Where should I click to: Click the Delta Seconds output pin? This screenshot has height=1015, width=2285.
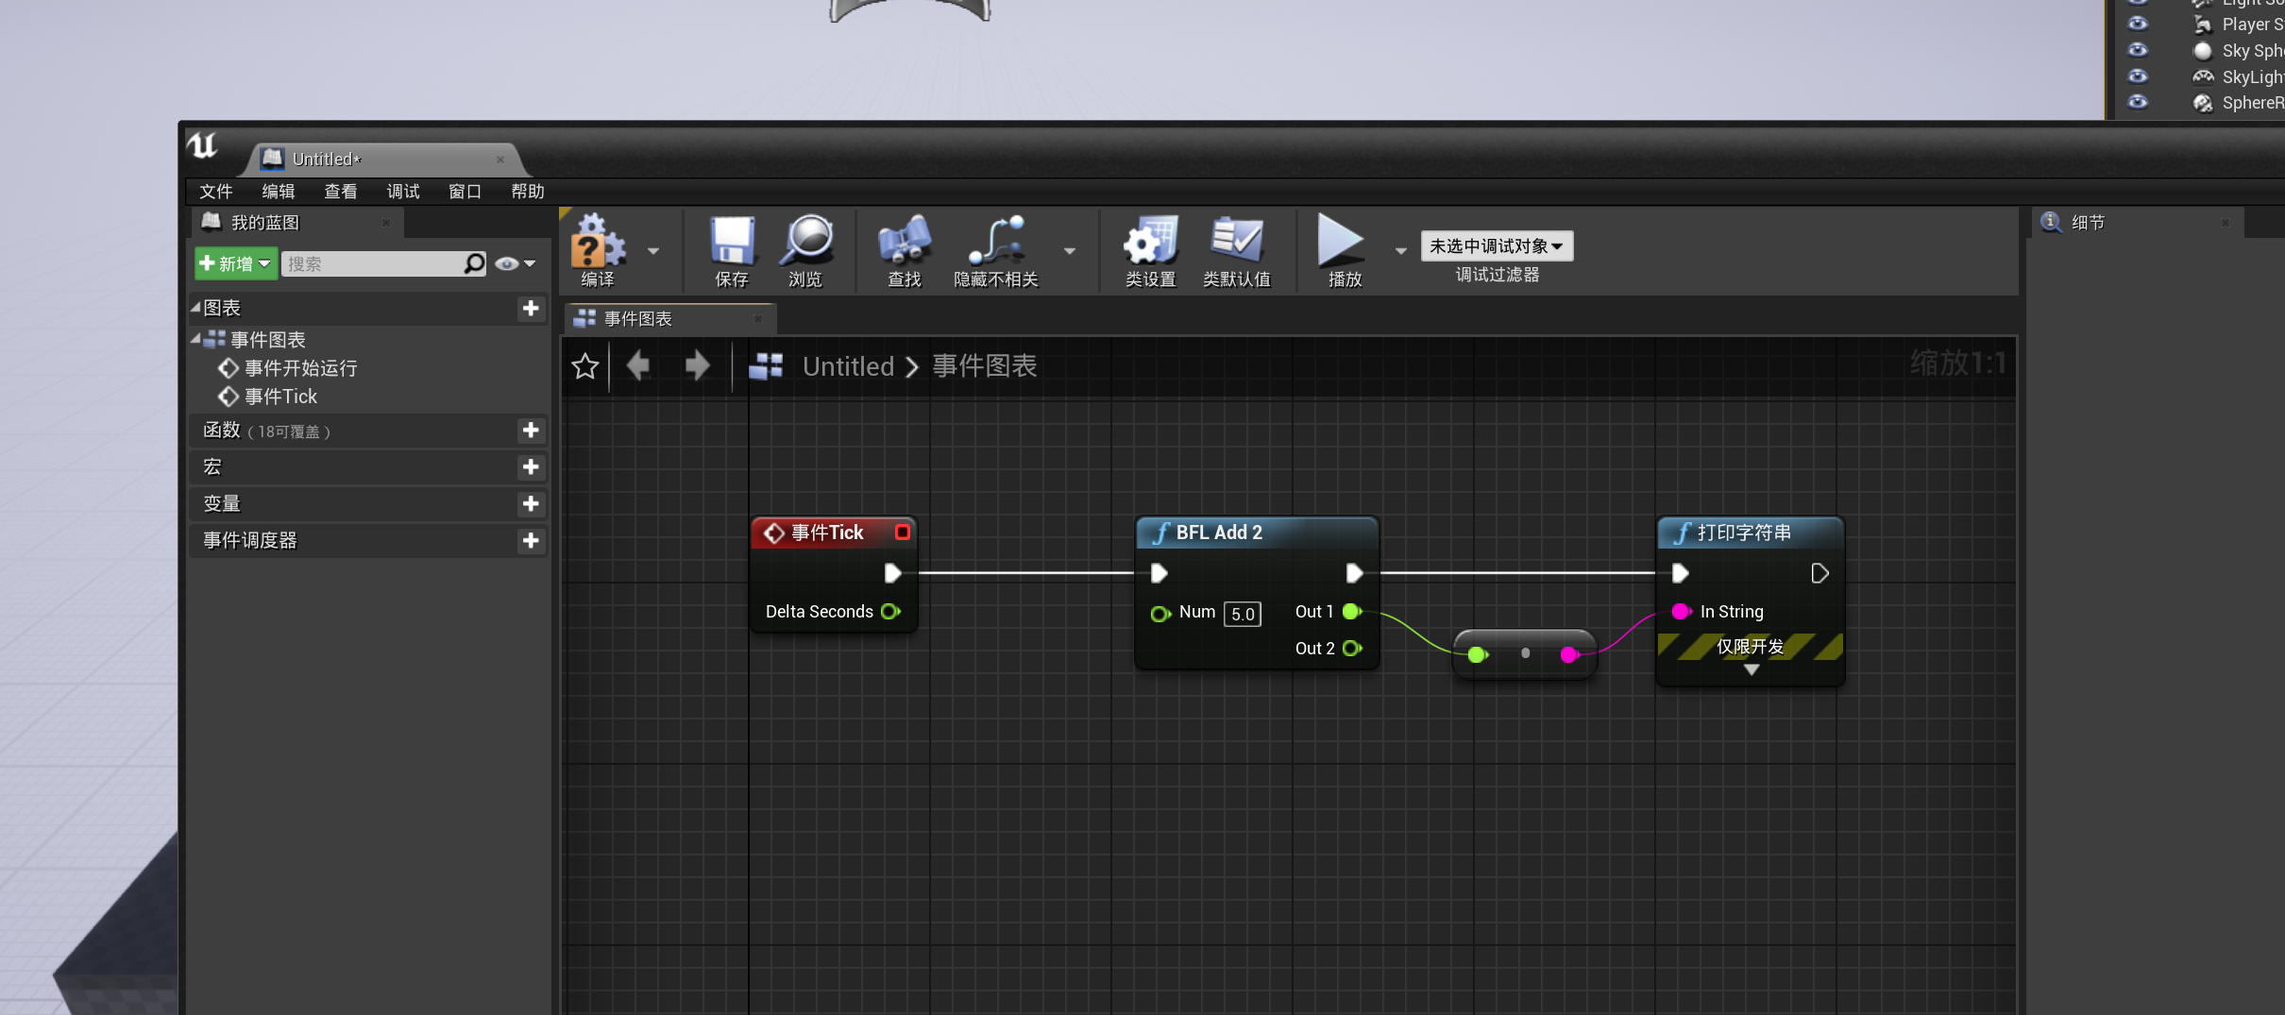(890, 612)
